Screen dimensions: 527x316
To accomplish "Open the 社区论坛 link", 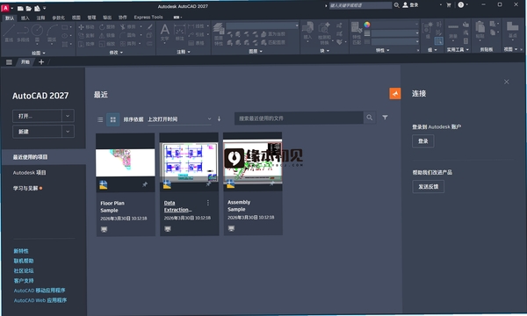I will pyautogui.click(x=24, y=270).
